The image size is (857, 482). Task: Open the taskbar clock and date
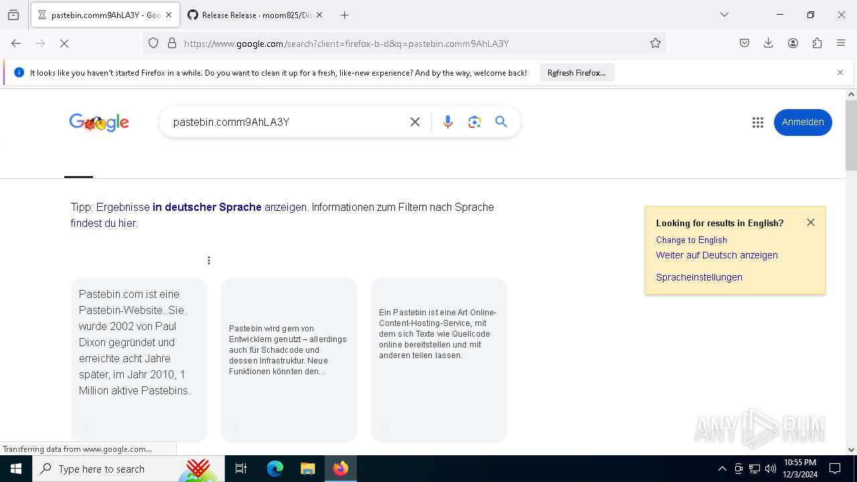coord(800,469)
